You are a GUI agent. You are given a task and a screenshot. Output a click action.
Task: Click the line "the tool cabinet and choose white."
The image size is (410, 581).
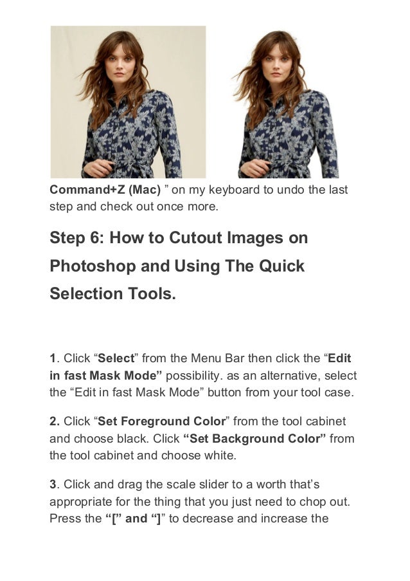click(143, 455)
